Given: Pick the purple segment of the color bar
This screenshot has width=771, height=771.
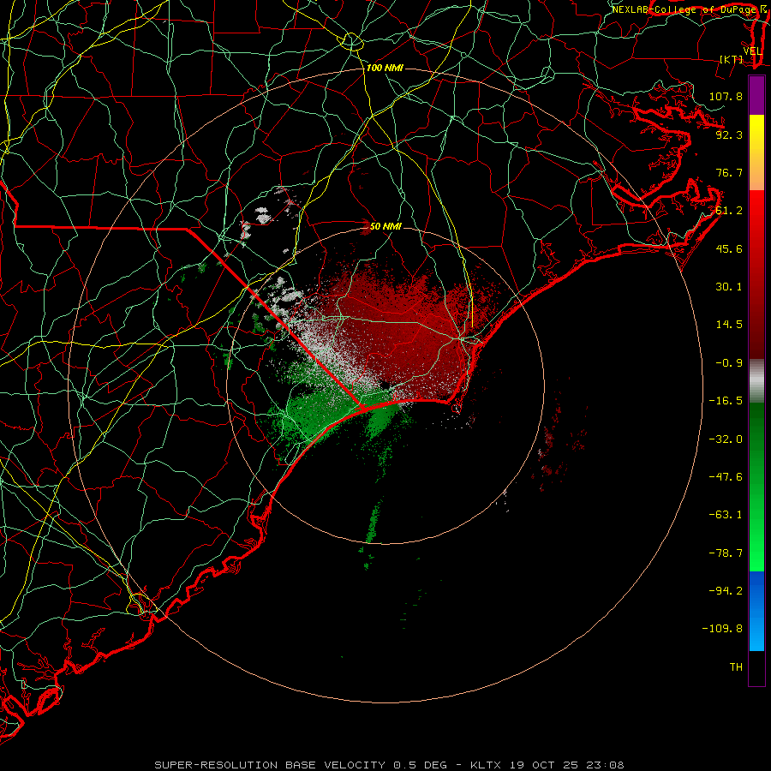Looking at the screenshot, I should 756,95.
